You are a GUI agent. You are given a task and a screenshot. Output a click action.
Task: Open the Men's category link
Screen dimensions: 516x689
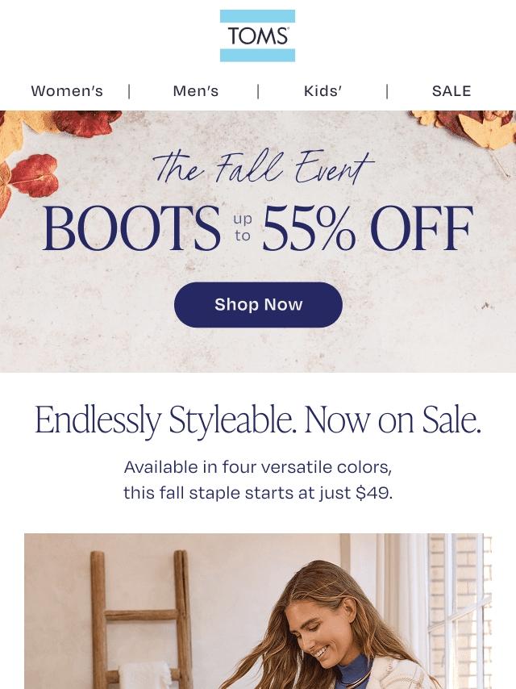[195, 91]
